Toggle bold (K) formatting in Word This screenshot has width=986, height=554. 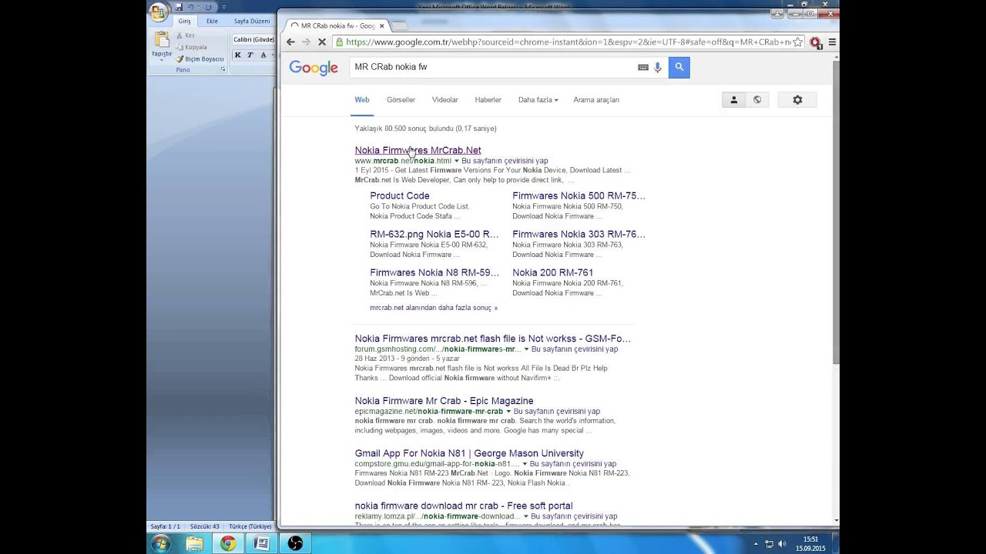pyautogui.click(x=238, y=55)
